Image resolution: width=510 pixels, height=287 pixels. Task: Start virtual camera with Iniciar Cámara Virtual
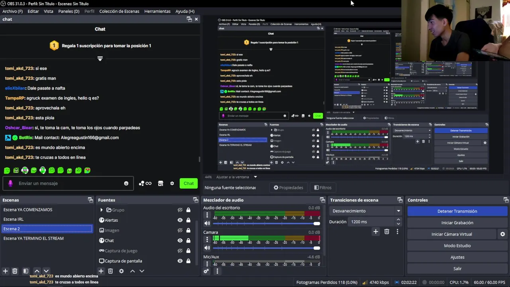click(x=451, y=234)
